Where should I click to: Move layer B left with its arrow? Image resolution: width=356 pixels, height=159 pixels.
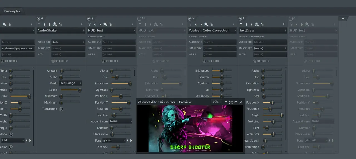(95, 24)
